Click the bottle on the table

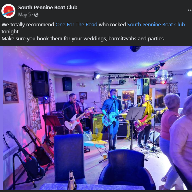click(x=72, y=180)
